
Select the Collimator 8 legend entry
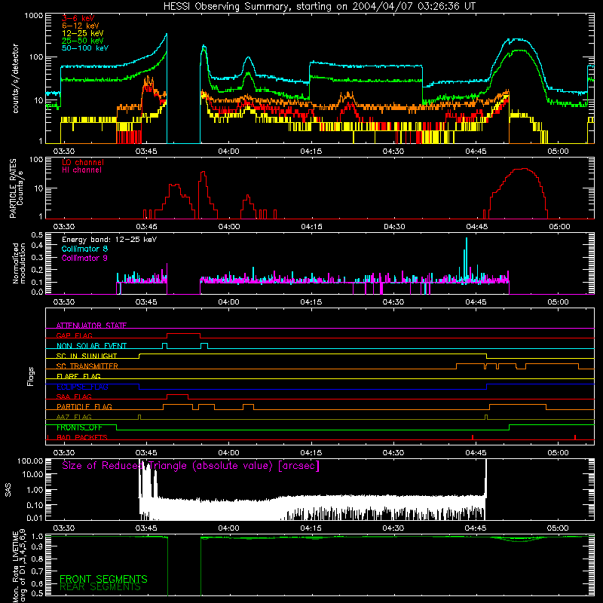click(84, 249)
